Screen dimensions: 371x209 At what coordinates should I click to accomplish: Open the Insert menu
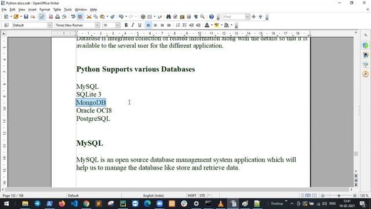click(32, 9)
